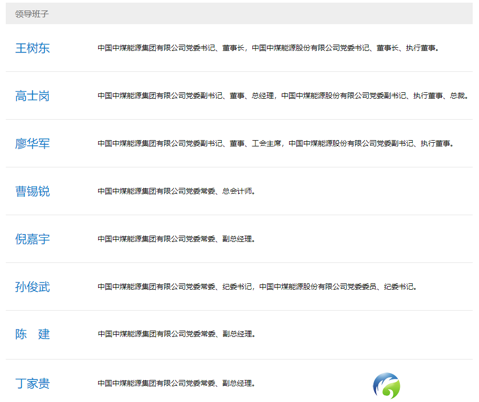
Task: View the profile of 倪嘉宇
Action: pyautogui.click(x=33, y=239)
